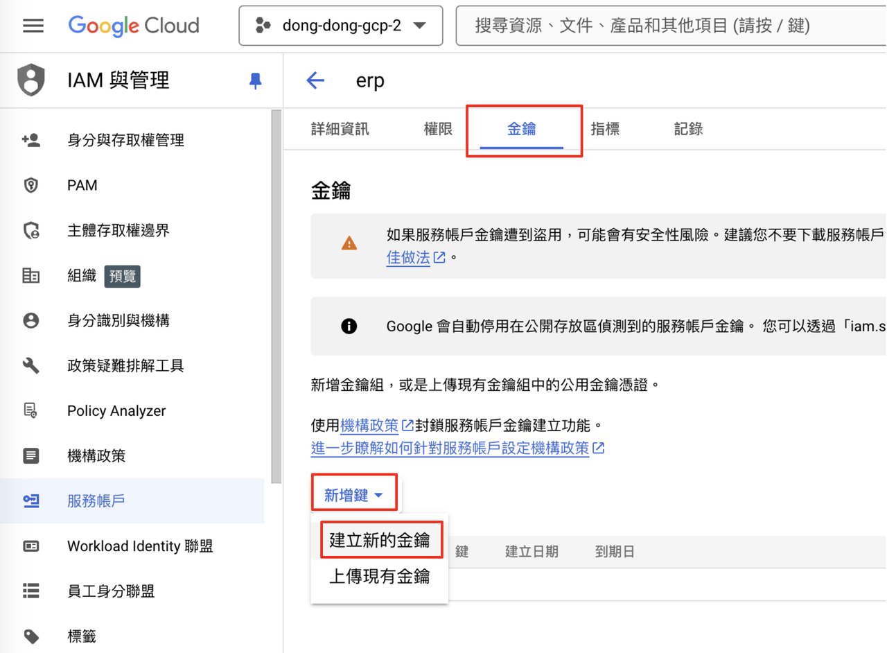Click the IAM shield icon
Screen dimensions: 887x653
coord(31,80)
